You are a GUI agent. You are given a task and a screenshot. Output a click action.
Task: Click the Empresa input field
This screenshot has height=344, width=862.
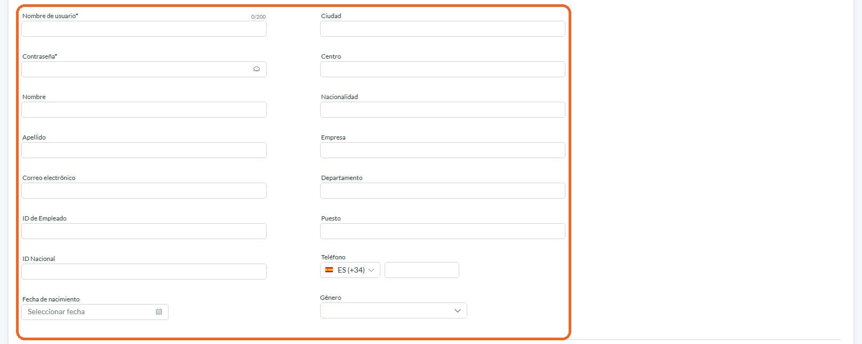click(443, 150)
